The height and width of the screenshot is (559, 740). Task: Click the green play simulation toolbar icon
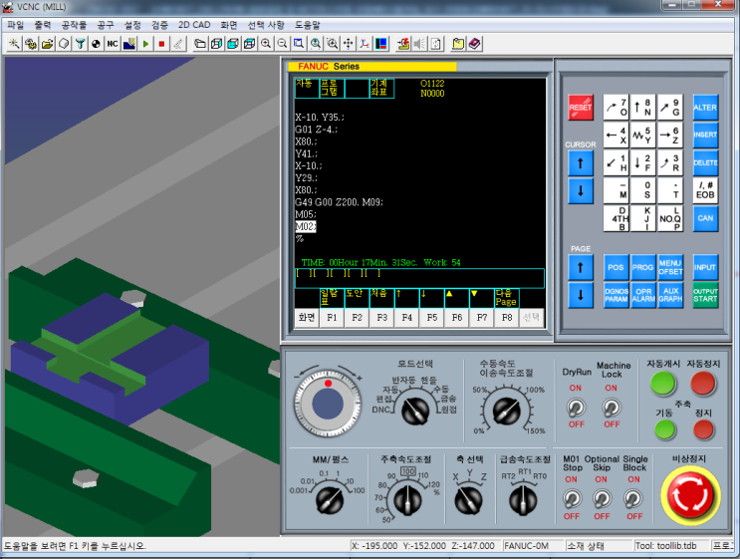click(x=145, y=44)
